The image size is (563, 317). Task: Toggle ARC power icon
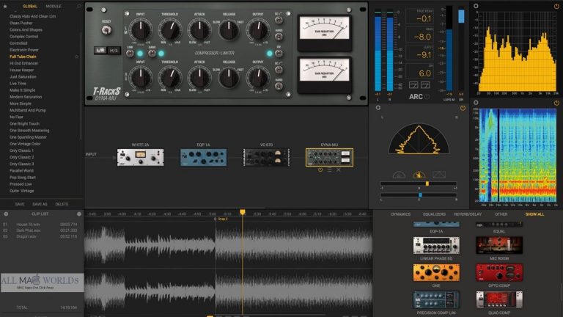click(427, 97)
